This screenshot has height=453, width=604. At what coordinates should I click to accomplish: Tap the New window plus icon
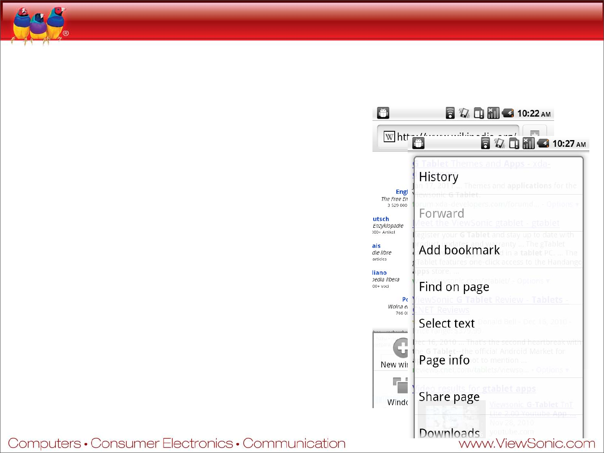click(401, 348)
